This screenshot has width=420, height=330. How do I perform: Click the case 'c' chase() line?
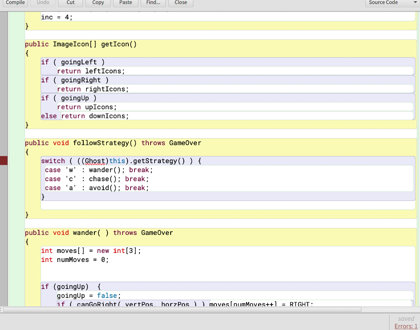[x=97, y=179]
